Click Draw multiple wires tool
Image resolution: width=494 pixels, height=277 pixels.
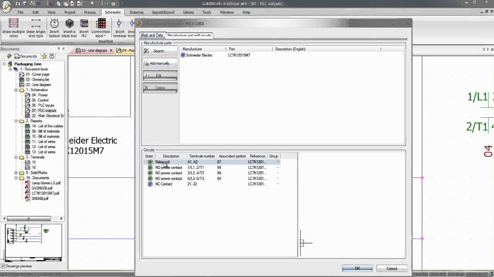[x=14, y=28]
